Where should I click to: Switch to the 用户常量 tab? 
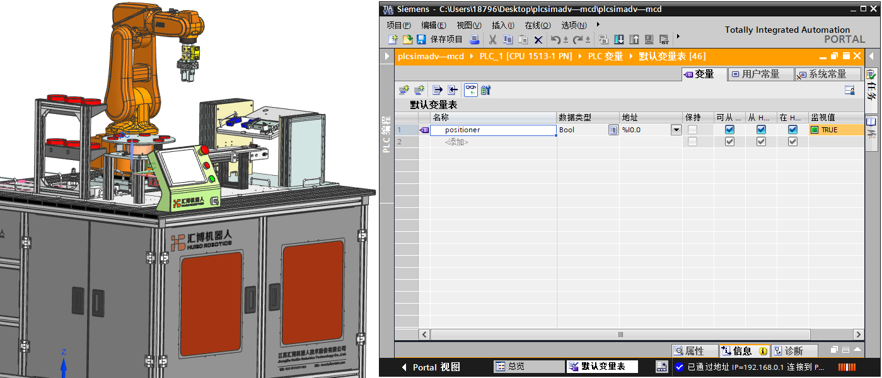(760, 74)
